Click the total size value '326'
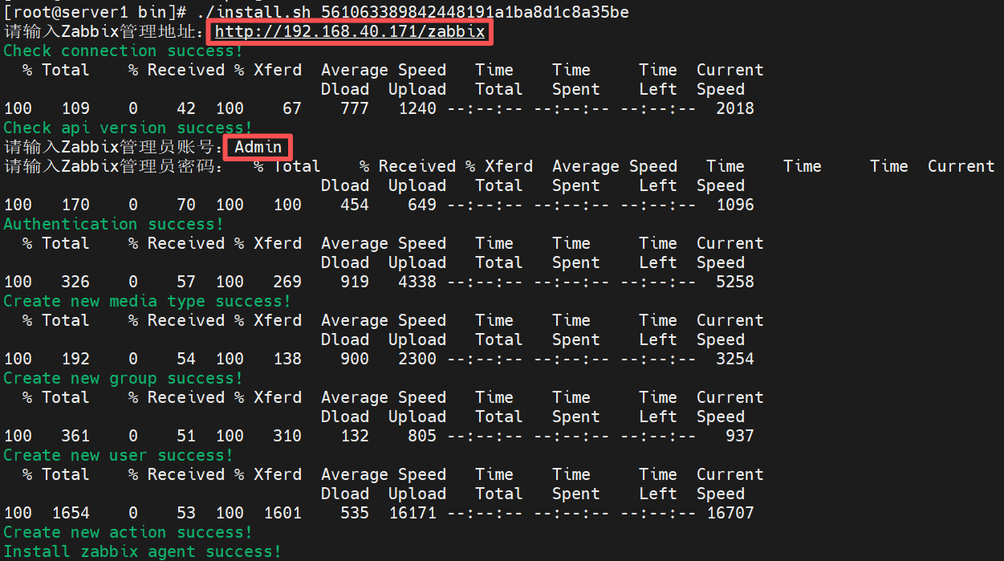The height and width of the screenshot is (561, 1004). tap(75, 283)
